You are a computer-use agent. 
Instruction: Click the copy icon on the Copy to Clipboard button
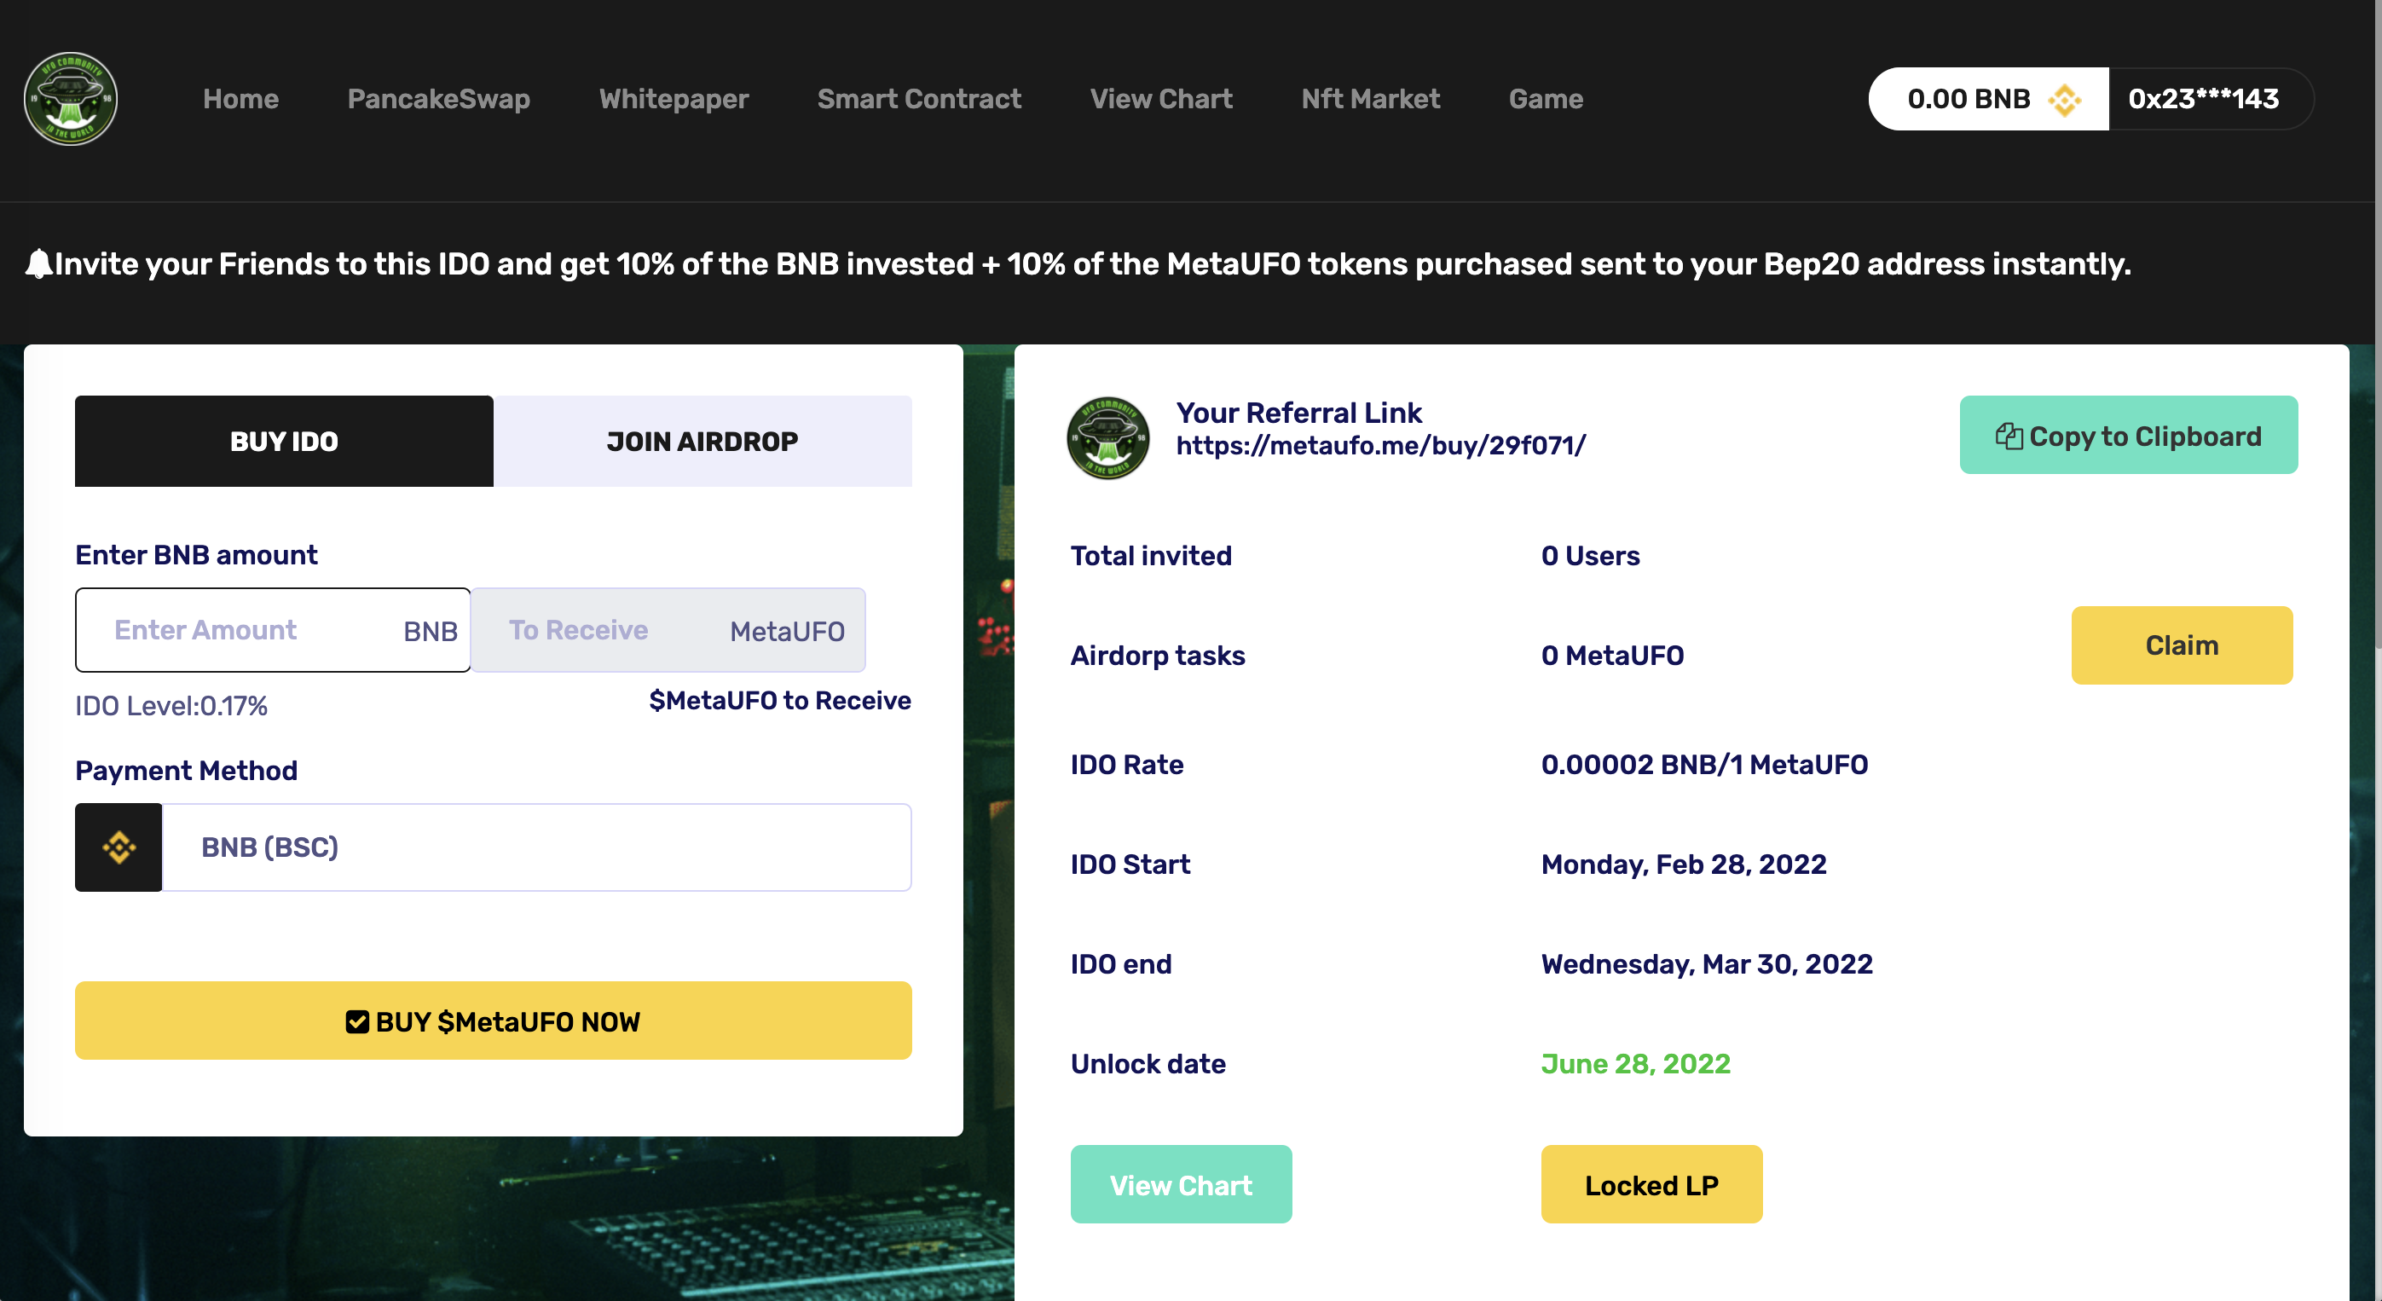click(x=2009, y=437)
